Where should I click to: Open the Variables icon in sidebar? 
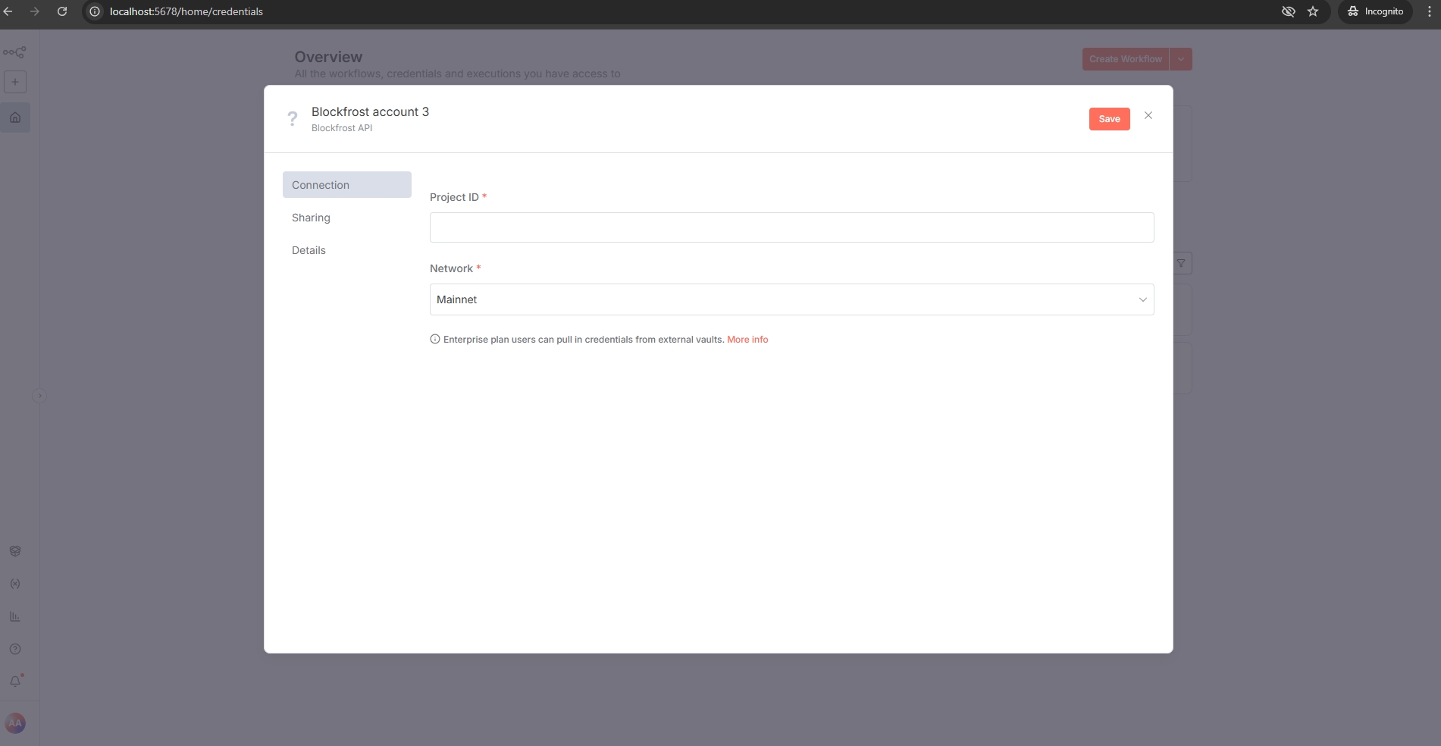15,584
